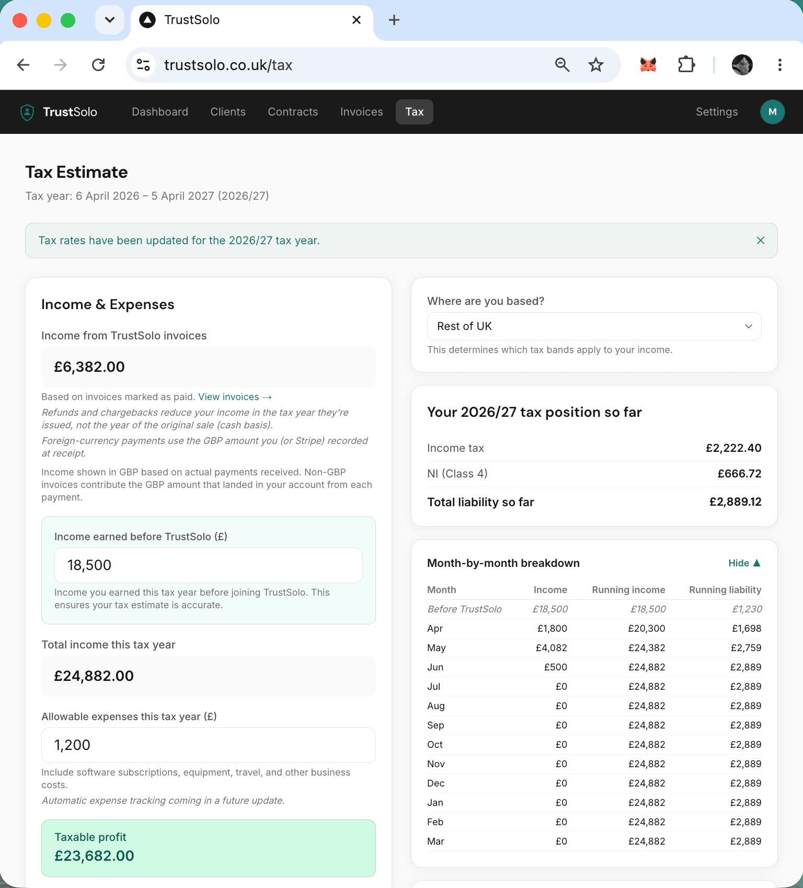The height and width of the screenshot is (888, 803).
Task: Click the Apr row in the breakdown
Action: (594, 629)
